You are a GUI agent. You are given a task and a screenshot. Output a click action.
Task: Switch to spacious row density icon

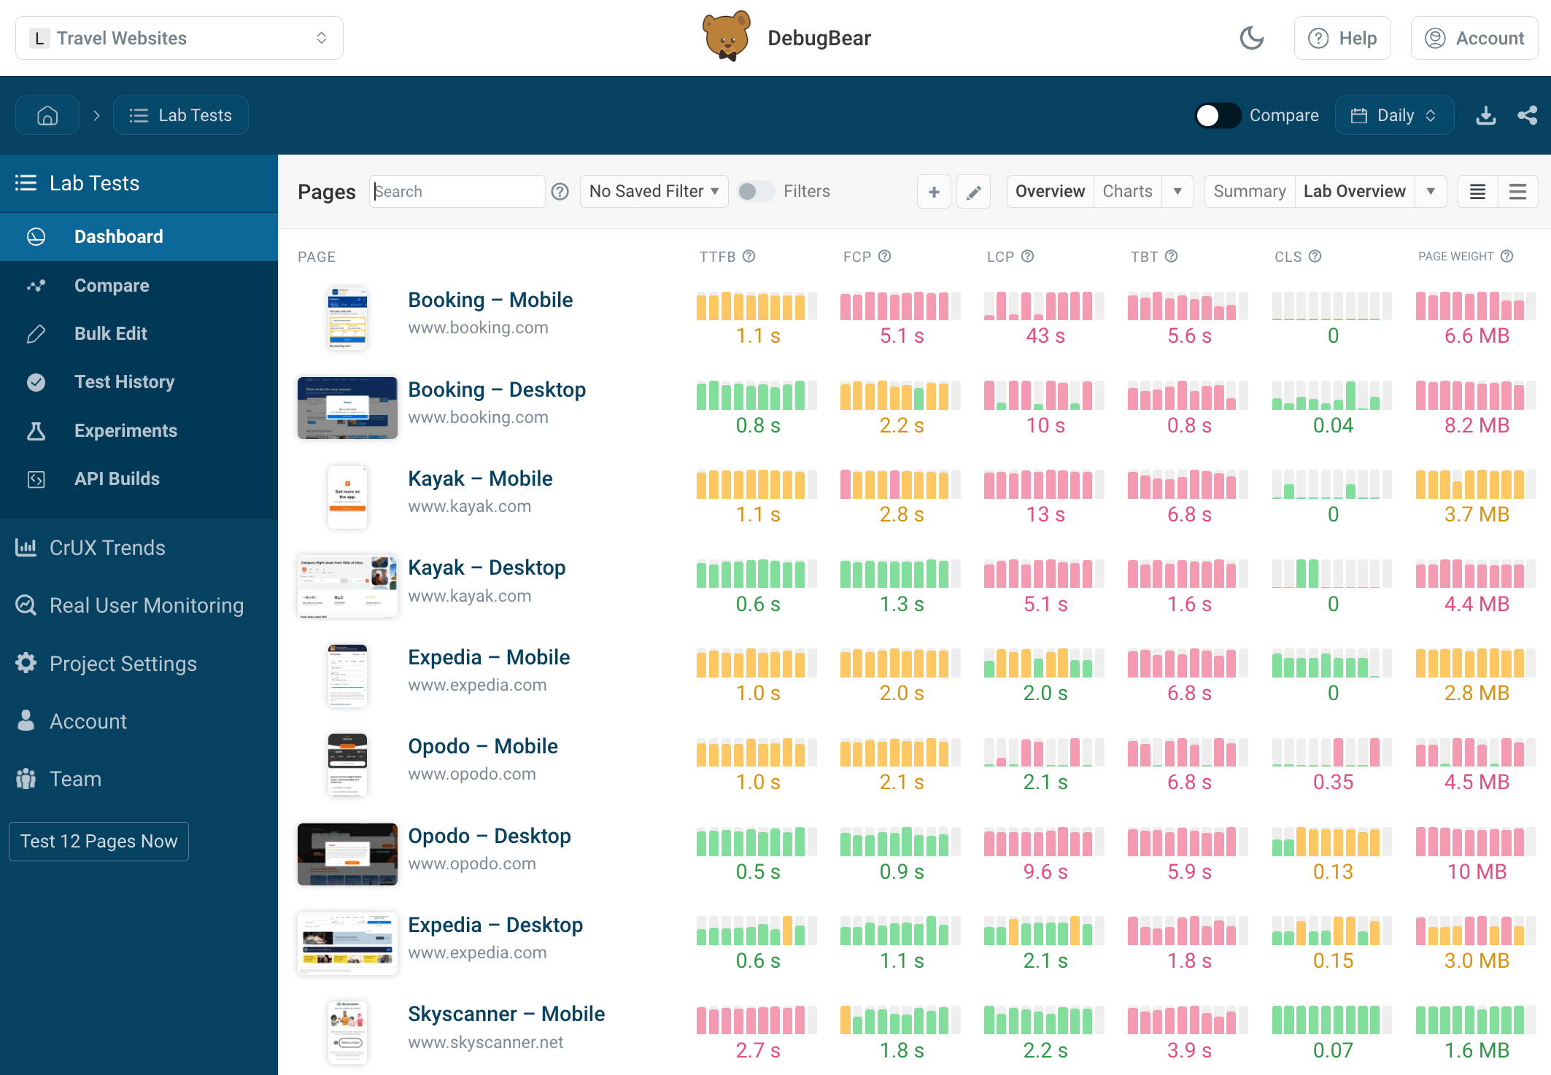click(x=1518, y=192)
